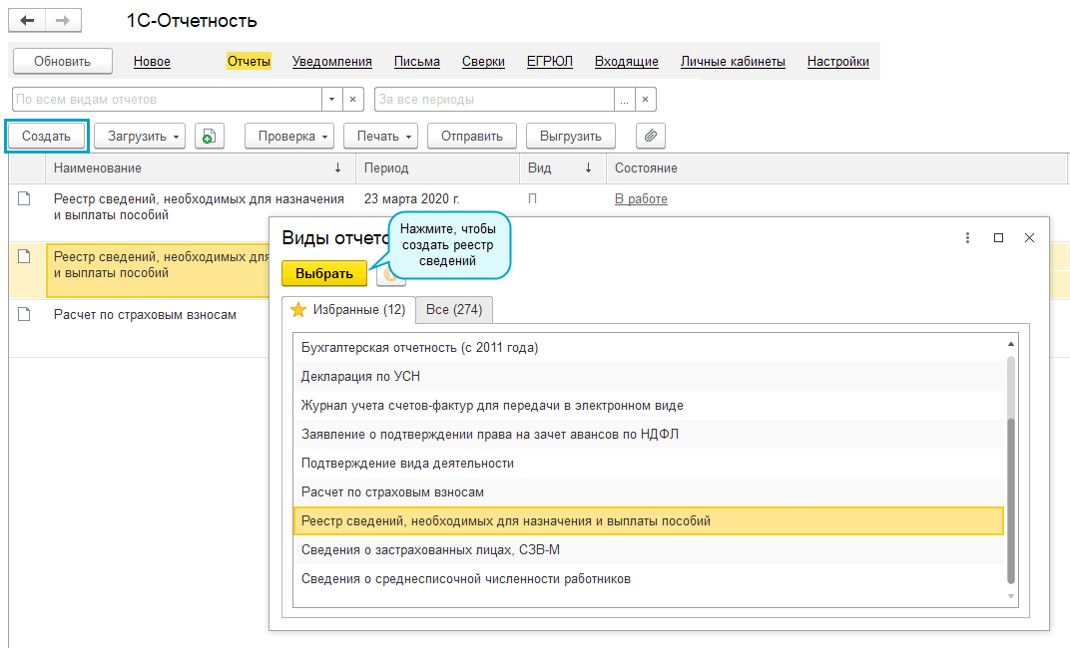This screenshot has width=1070, height=648.
Task: Click the report list scrollbar thumb
Action: [x=1011, y=500]
